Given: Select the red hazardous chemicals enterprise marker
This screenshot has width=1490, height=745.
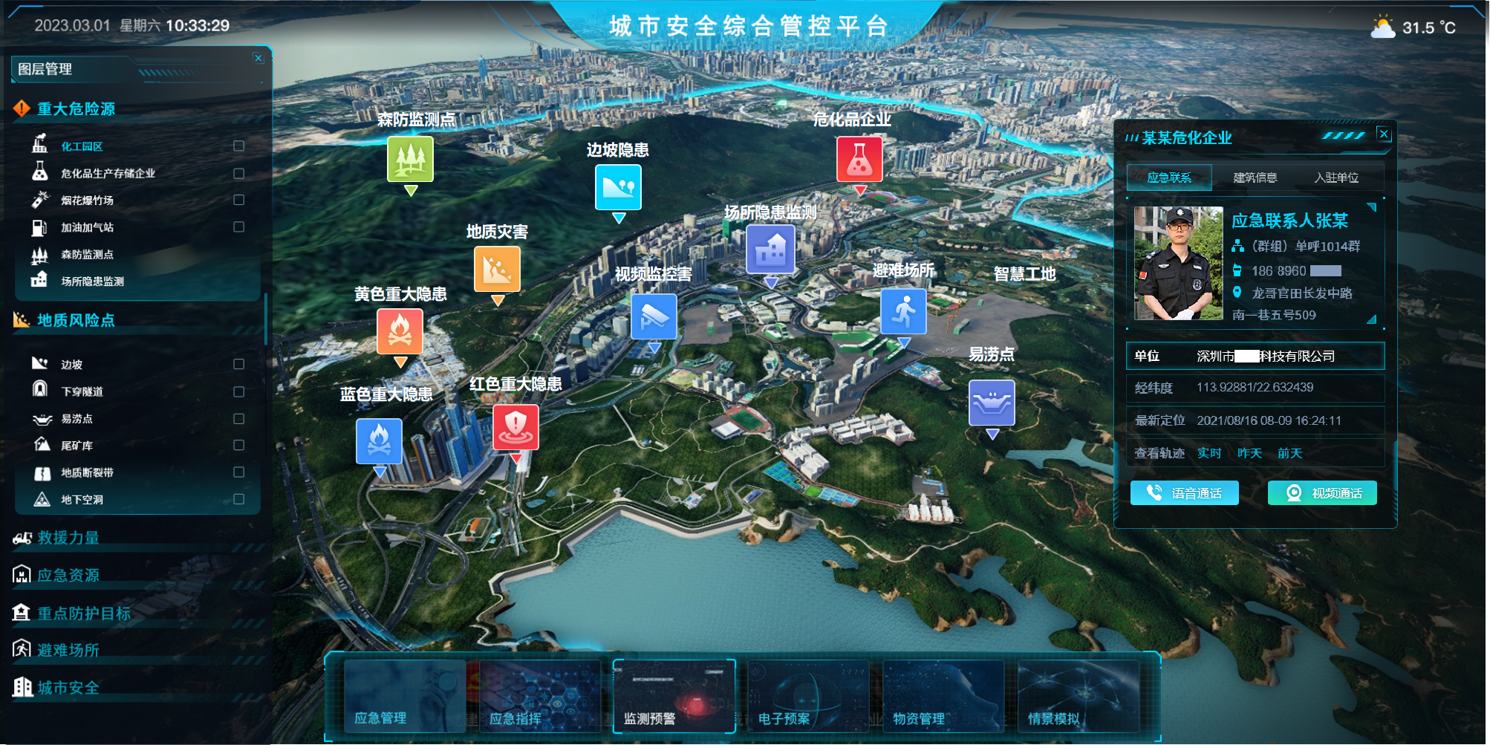Looking at the screenshot, I should coord(859,159).
